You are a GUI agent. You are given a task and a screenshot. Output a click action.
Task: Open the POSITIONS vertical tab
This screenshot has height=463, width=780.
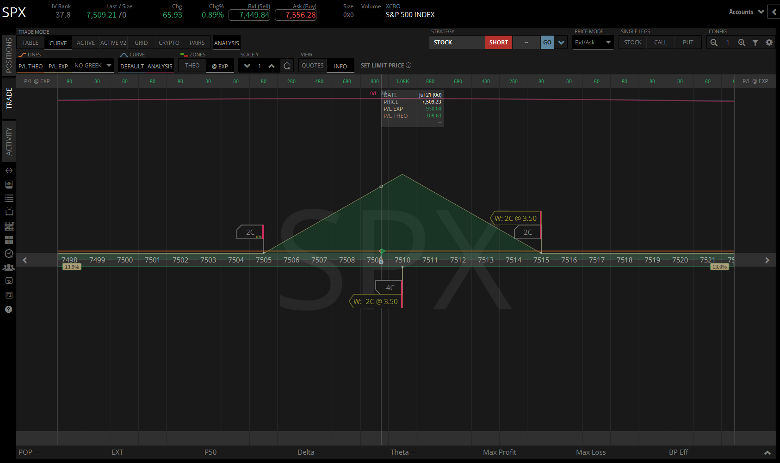tap(9, 55)
